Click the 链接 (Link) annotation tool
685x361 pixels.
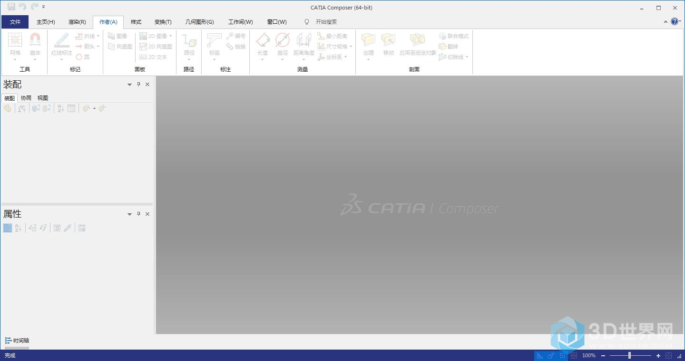click(x=236, y=47)
